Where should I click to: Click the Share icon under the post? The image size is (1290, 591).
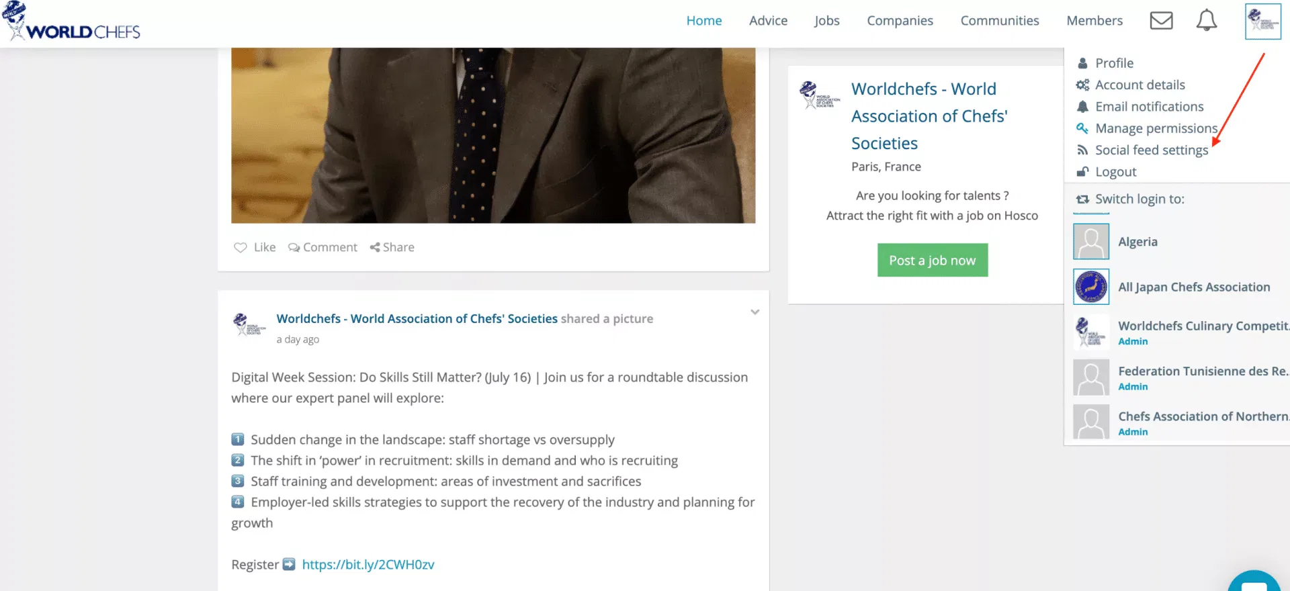pos(375,247)
